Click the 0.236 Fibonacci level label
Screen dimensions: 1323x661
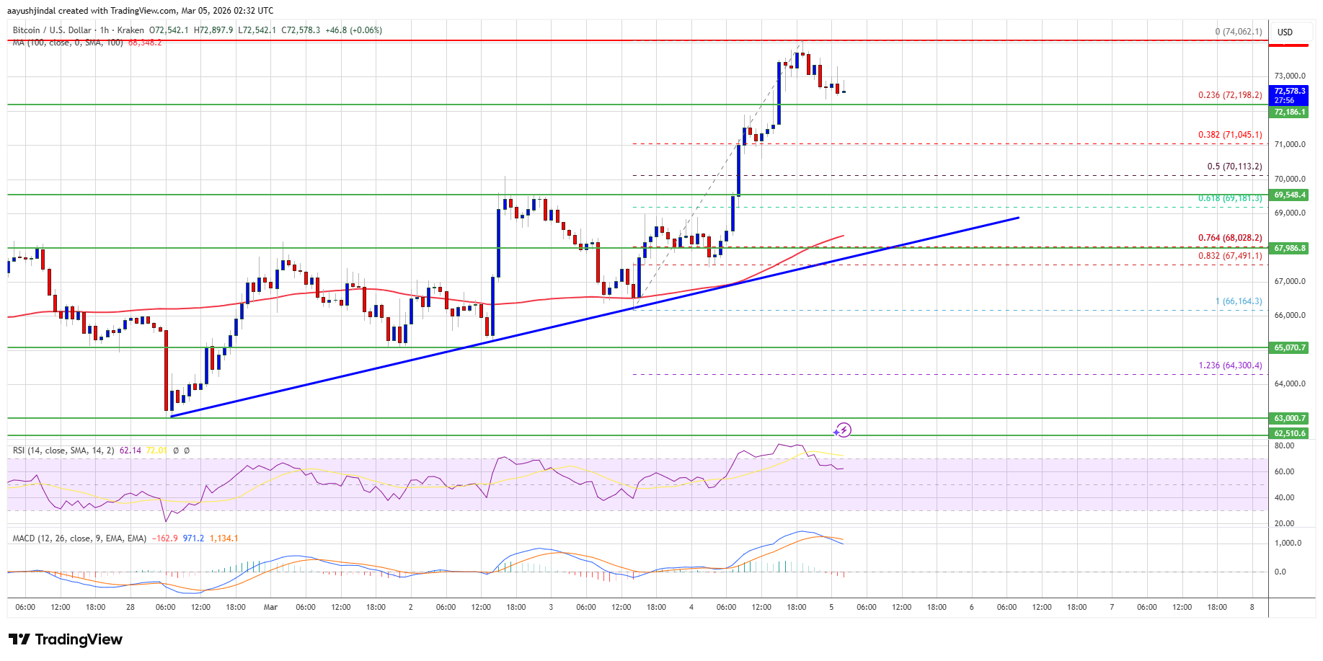coord(1230,95)
